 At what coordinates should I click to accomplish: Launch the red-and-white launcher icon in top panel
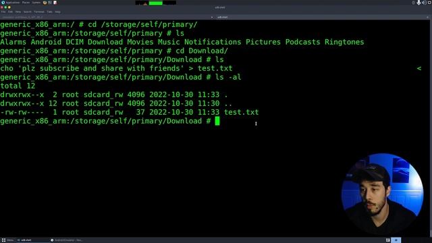55,3
